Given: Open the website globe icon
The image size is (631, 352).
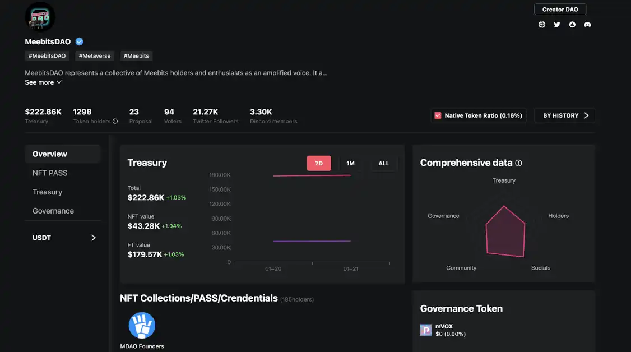Looking at the screenshot, I should (541, 25).
